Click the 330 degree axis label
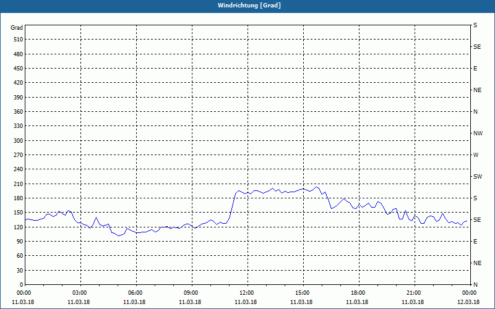The image size is (495, 309). 19,126
